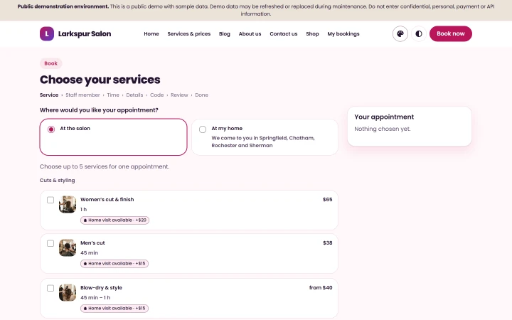Check the Women's cut & finish checkbox
This screenshot has height=320, width=512.
[50, 200]
